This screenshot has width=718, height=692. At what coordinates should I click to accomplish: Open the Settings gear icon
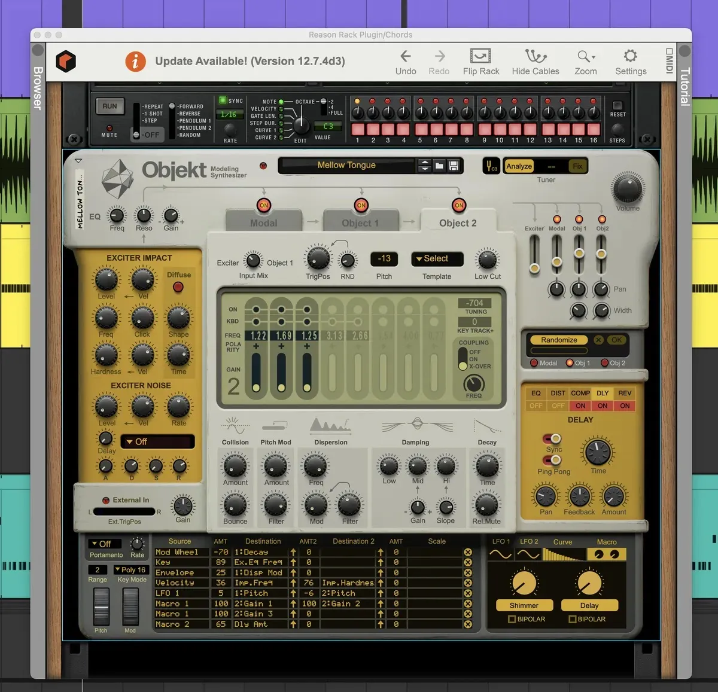(x=630, y=56)
